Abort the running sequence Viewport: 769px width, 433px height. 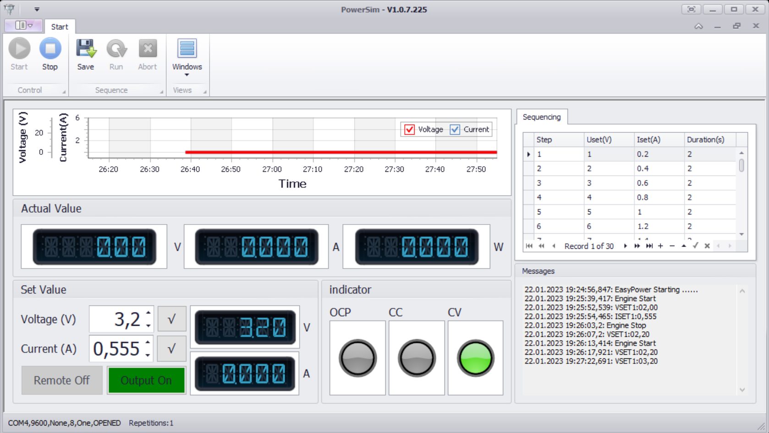pos(148,55)
